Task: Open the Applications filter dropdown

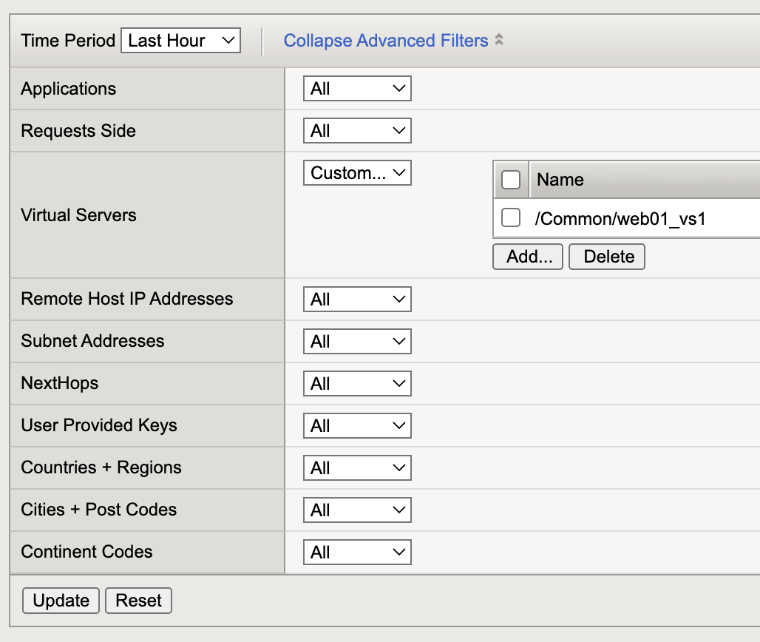Action: click(x=357, y=88)
